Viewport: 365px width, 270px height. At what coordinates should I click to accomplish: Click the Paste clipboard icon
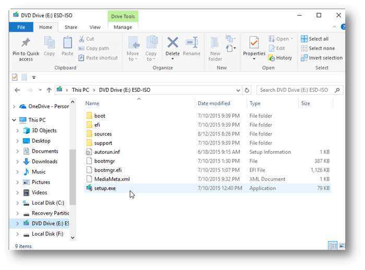[x=67, y=43]
